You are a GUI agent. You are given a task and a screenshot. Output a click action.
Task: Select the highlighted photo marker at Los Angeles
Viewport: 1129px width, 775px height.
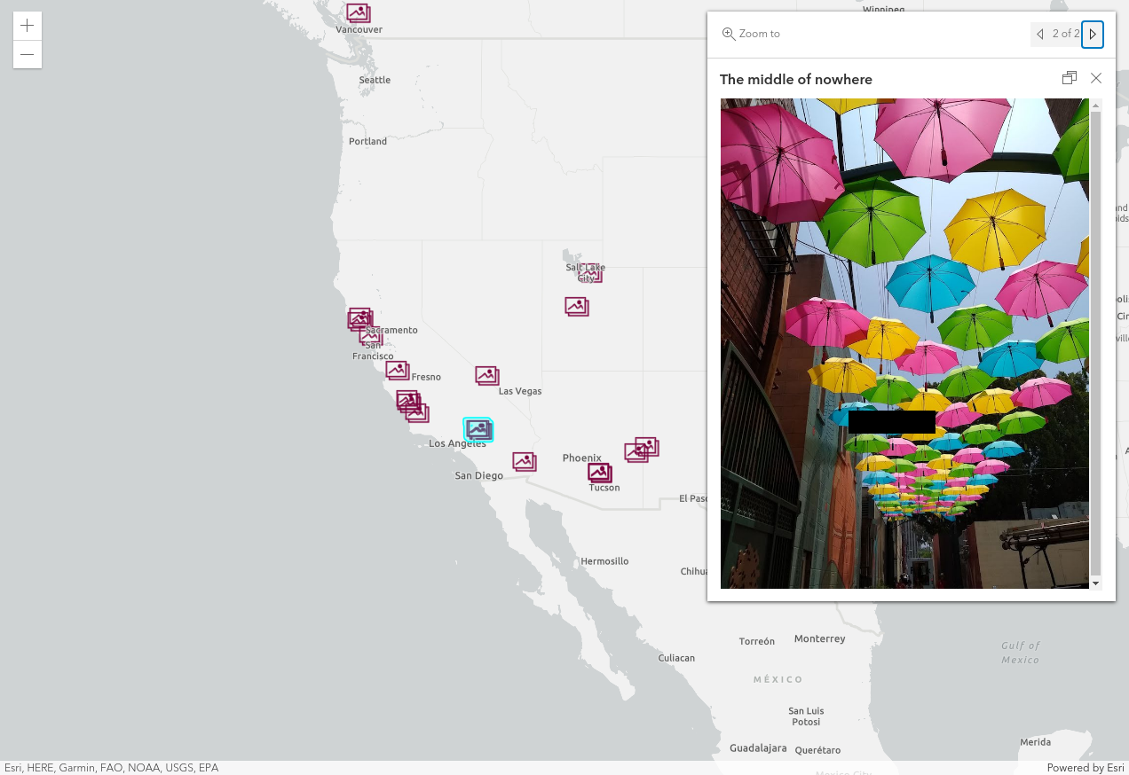[478, 430]
